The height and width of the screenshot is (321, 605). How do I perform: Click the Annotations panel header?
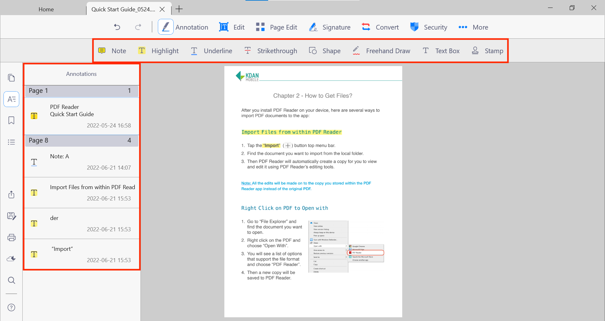click(81, 74)
